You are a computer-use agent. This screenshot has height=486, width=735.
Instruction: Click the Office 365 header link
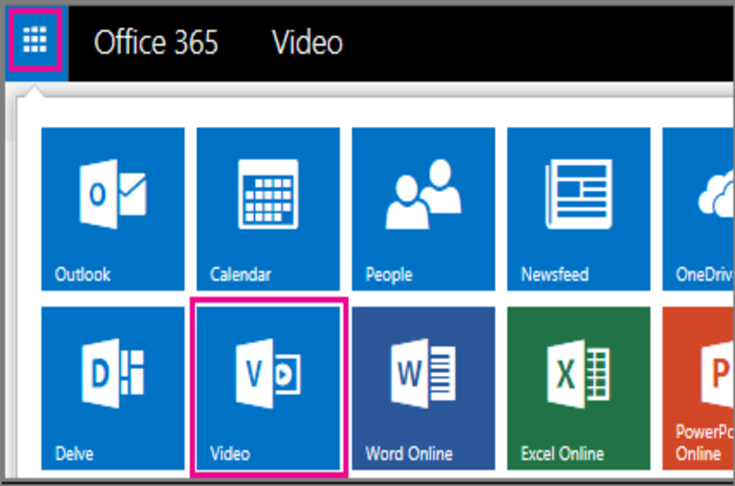point(156,43)
